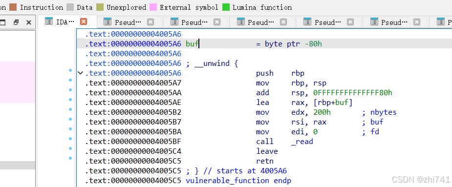The width and height of the screenshot is (452, 187).
Task: Click the '; nbytes' comment
Action: (379, 112)
